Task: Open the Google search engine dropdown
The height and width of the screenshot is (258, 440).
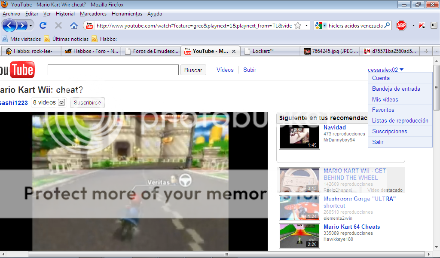Action: pos(321,26)
